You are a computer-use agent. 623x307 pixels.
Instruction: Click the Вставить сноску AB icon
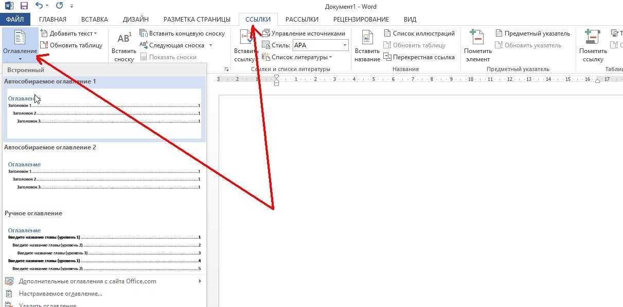[124, 38]
